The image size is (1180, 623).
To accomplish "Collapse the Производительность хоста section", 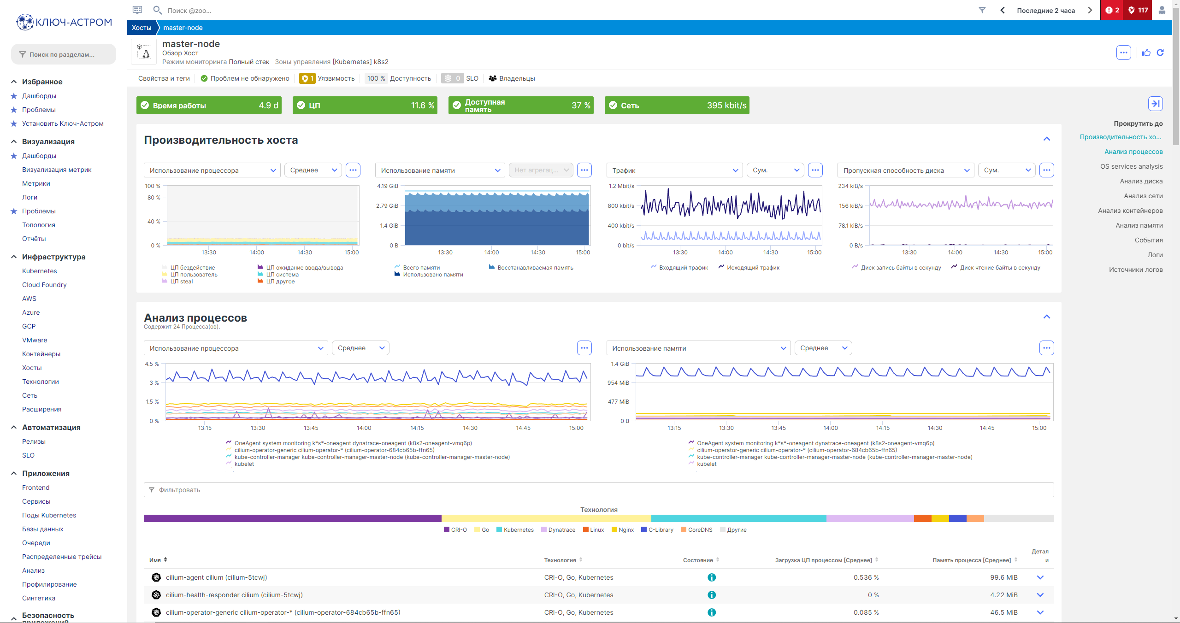I will tap(1046, 139).
